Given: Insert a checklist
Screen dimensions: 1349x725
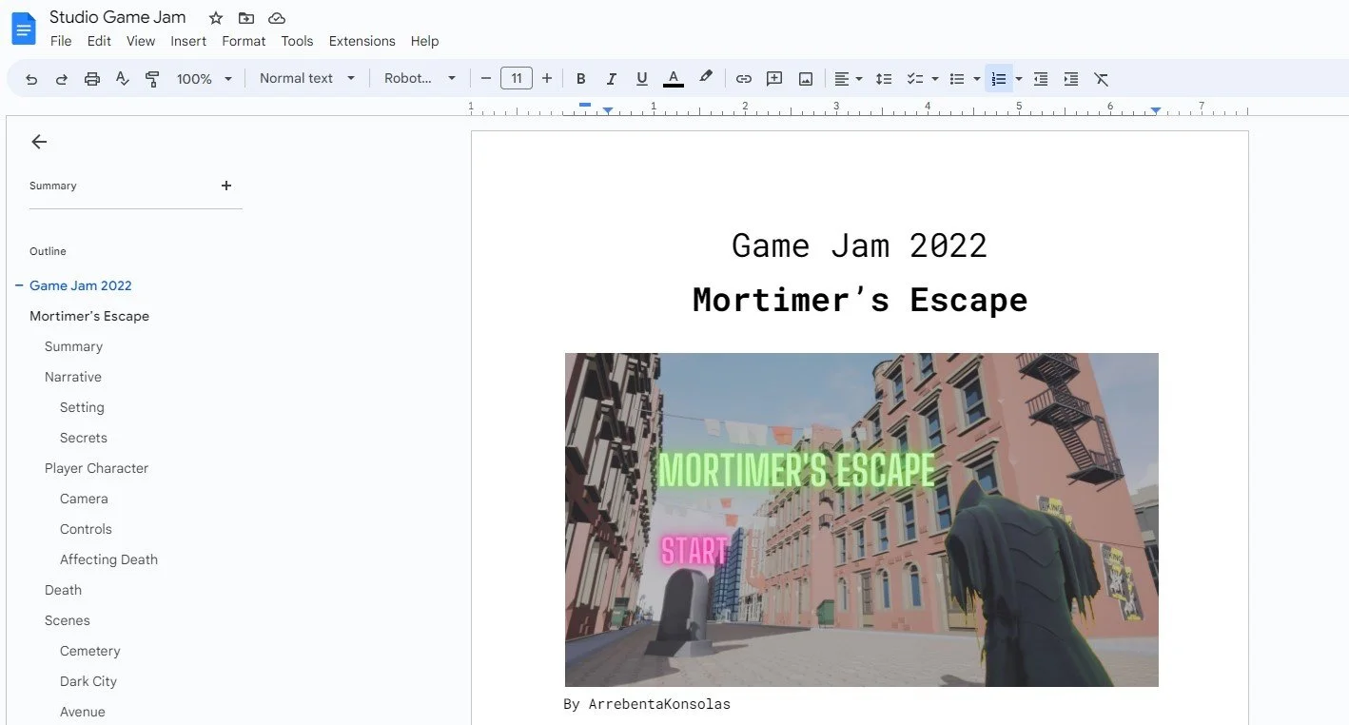Looking at the screenshot, I should (x=914, y=79).
